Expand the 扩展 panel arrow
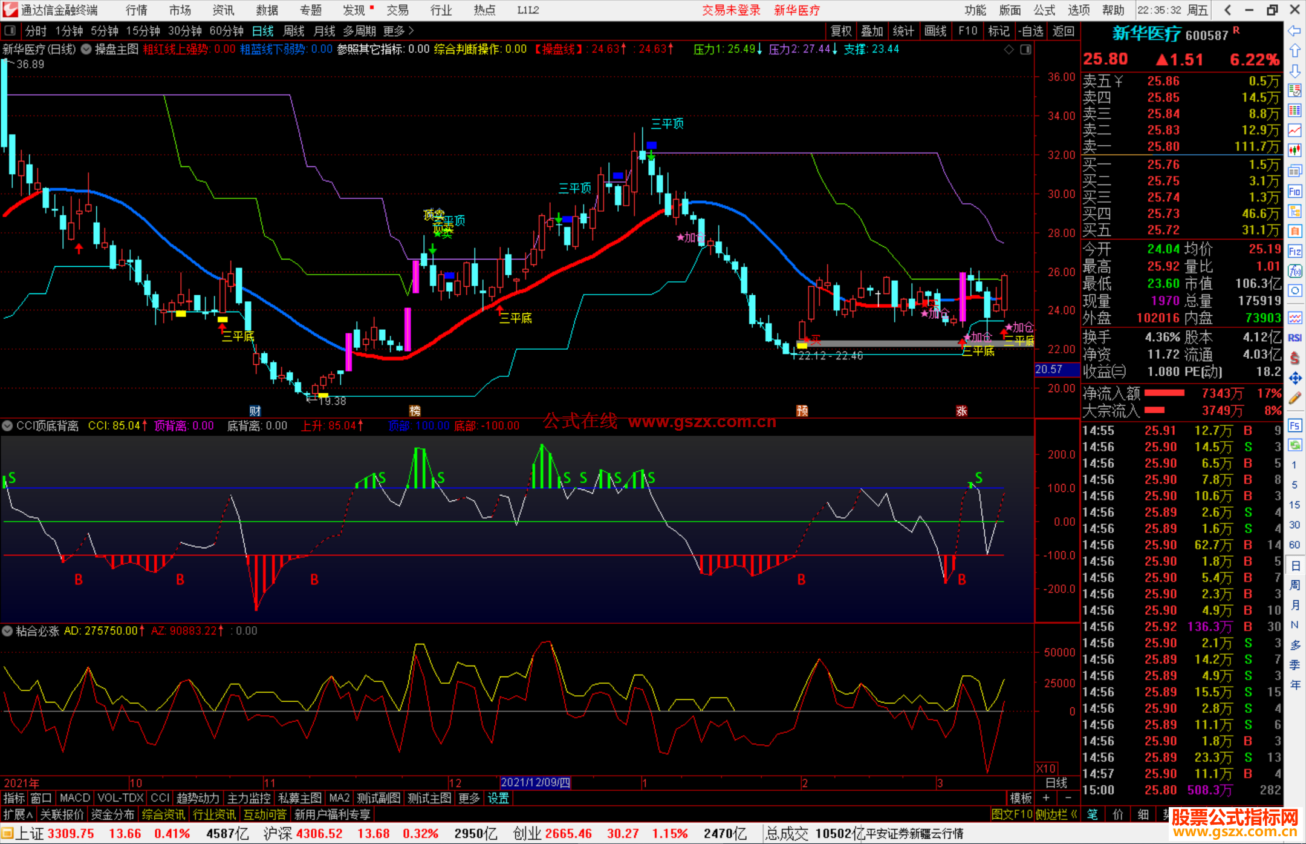The height and width of the screenshot is (844, 1306). coord(18,814)
